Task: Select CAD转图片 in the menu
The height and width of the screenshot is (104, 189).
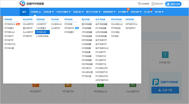Action: pyautogui.click(x=41, y=28)
